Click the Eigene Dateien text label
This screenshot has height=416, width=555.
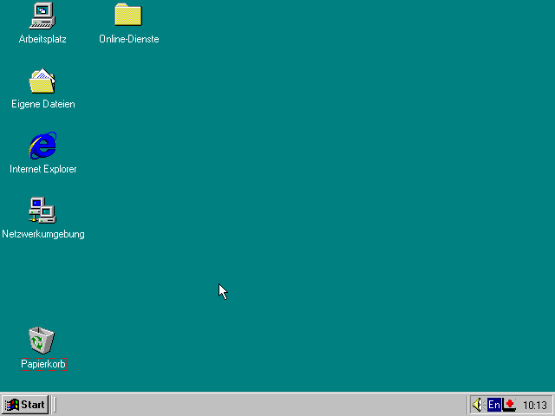click(x=43, y=104)
